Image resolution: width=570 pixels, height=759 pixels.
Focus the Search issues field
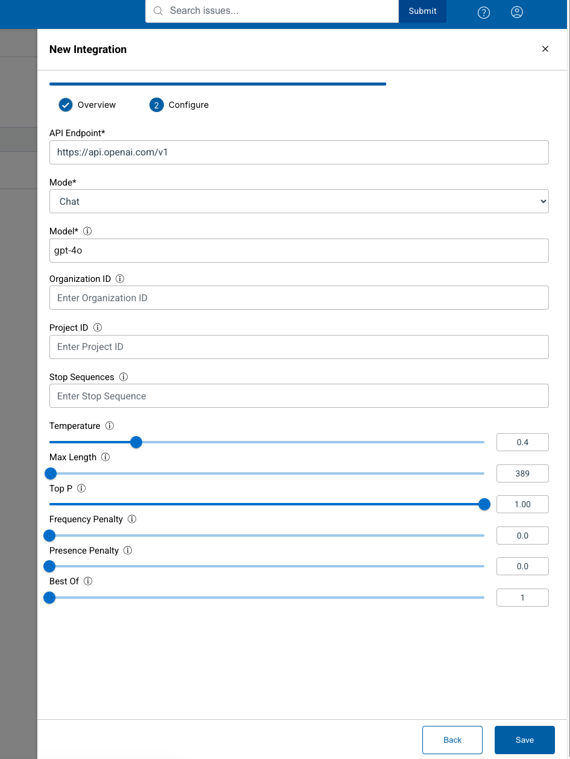(x=277, y=11)
